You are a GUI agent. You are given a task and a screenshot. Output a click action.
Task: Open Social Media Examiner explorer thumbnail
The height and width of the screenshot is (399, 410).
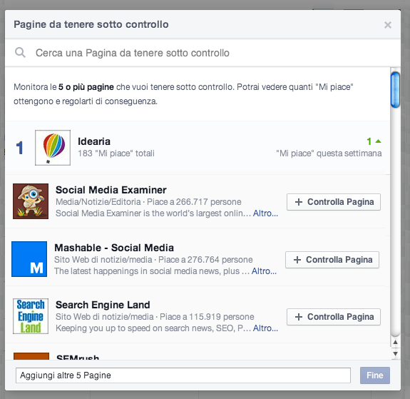pos(31,201)
